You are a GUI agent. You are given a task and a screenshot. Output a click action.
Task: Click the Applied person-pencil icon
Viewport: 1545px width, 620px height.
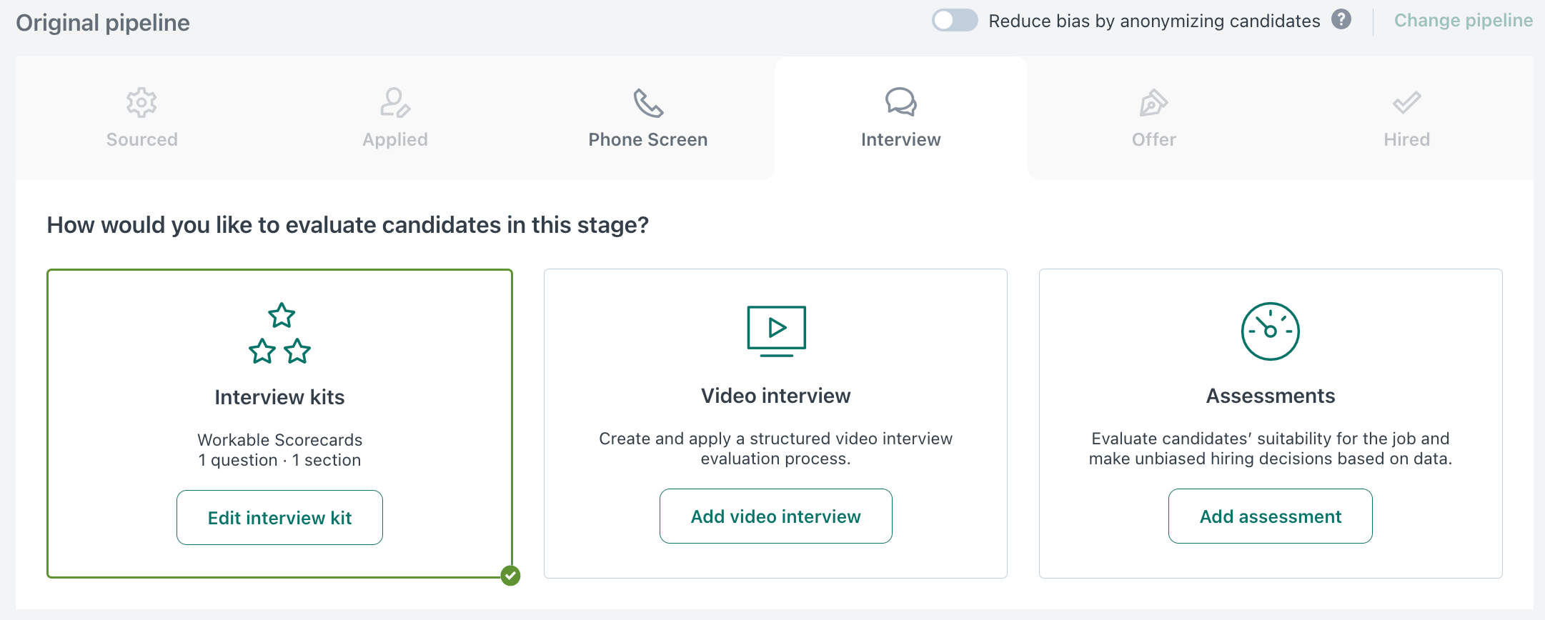(x=394, y=103)
